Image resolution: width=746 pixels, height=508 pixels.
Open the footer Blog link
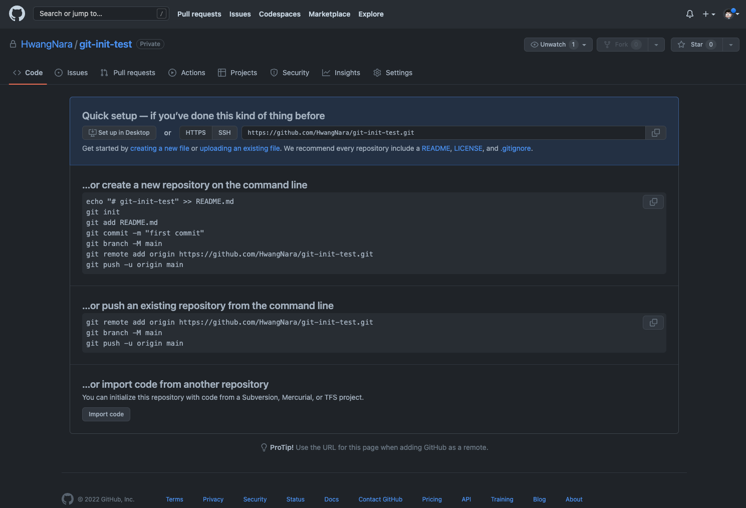click(540, 499)
